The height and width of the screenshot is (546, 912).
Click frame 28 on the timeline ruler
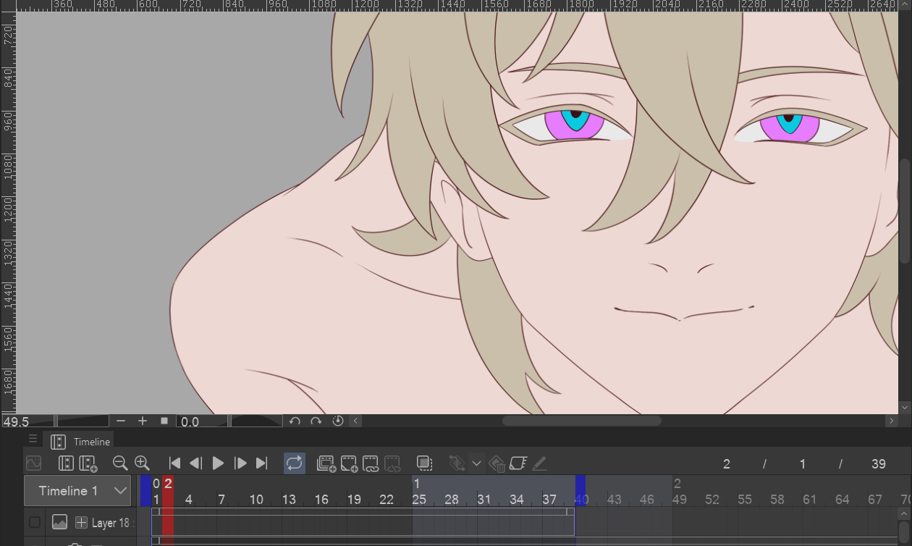tap(452, 500)
